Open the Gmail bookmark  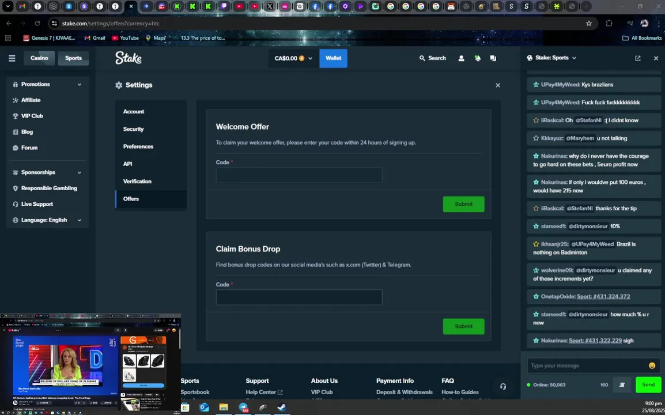pyautogui.click(x=95, y=38)
